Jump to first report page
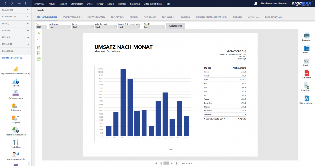 [x=156, y=164]
